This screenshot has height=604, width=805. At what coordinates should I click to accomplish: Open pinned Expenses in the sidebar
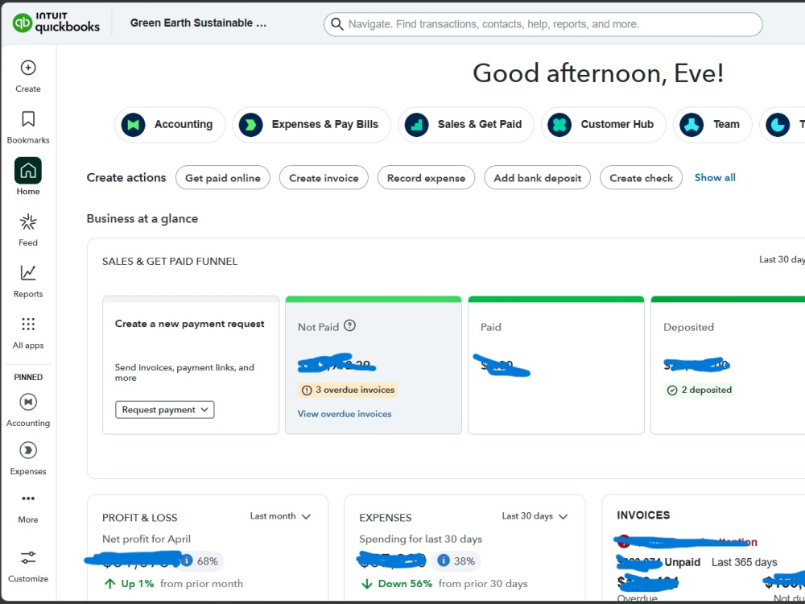27,458
